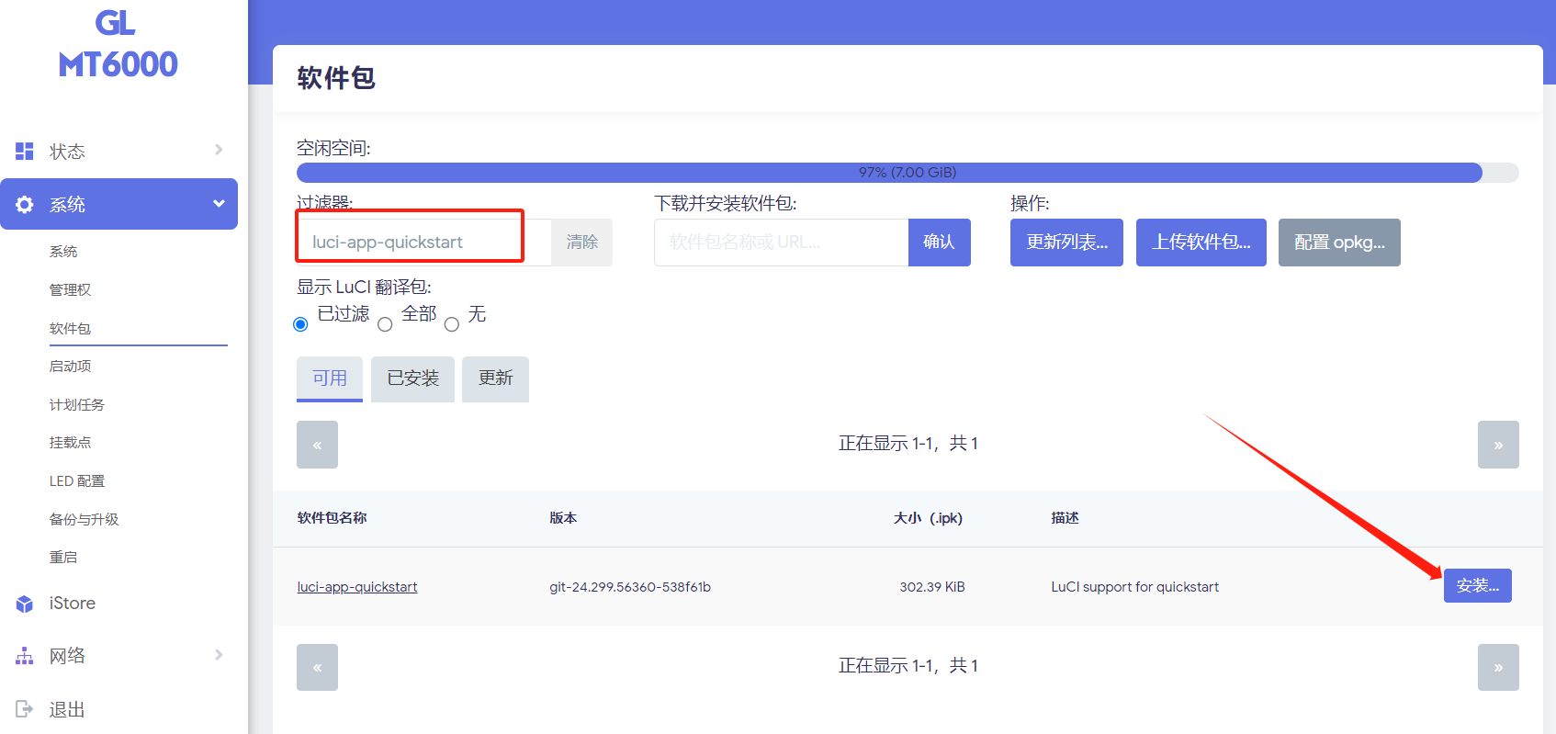The height and width of the screenshot is (734, 1556).
Task: Click the package name or URL input field
Action: pos(781,243)
